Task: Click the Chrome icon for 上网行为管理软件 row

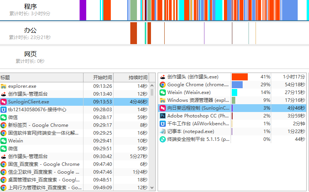Action: point(4,188)
